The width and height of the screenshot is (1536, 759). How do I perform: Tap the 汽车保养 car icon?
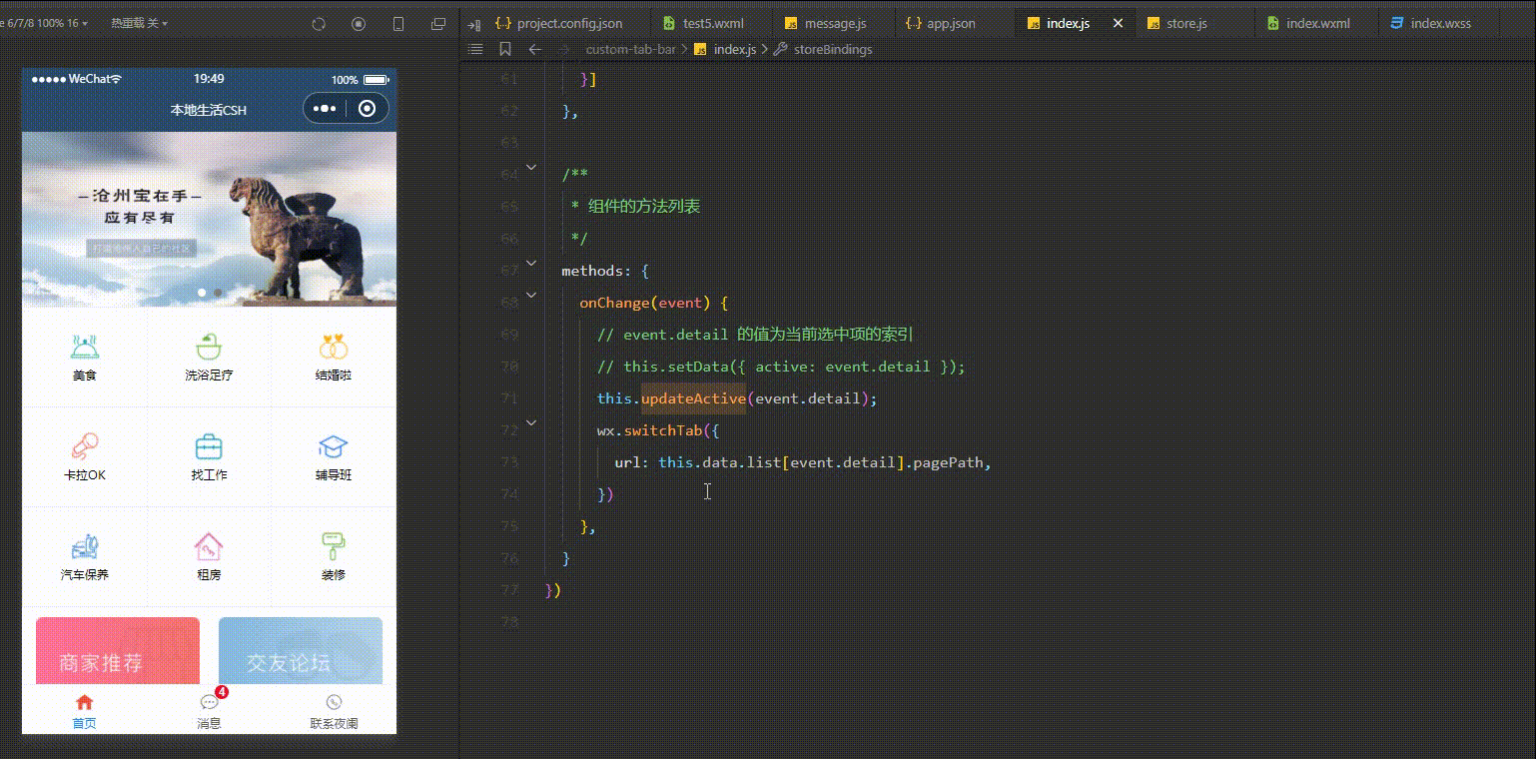tap(85, 546)
